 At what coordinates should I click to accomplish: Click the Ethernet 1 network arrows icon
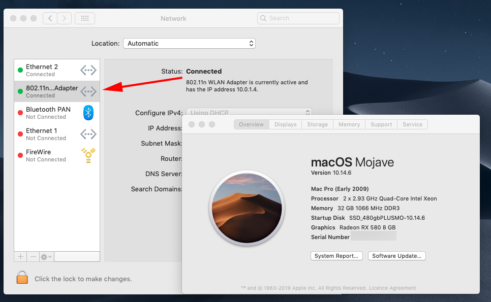(x=88, y=134)
